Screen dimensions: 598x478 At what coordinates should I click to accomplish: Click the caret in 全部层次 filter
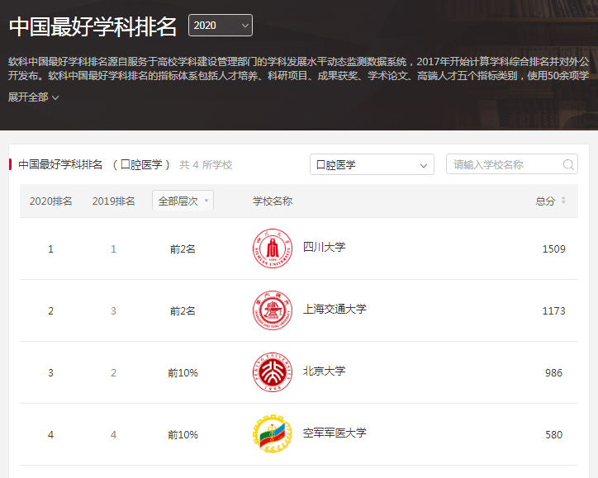coord(206,201)
